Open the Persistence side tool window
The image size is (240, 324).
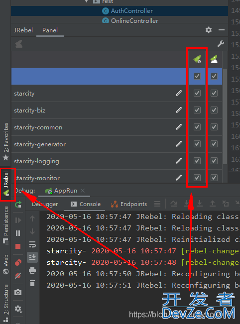(6, 225)
